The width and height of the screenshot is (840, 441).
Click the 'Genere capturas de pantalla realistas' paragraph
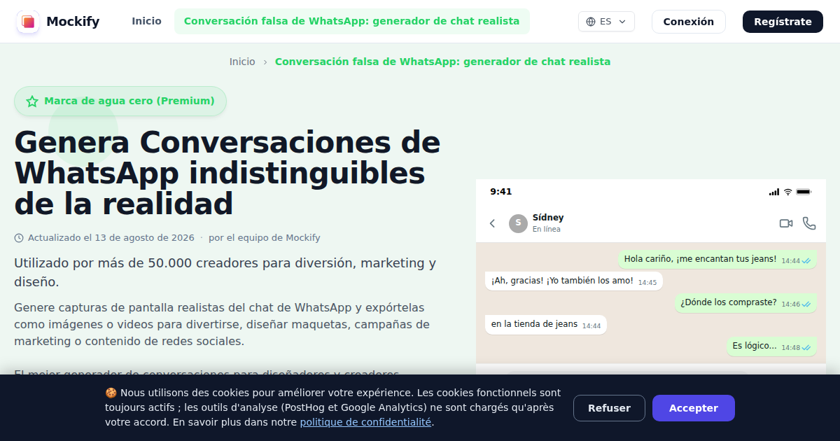[x=222, y=325]
